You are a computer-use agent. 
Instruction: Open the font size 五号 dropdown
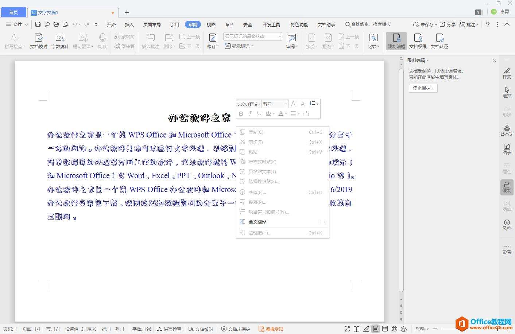pos(286,104)
